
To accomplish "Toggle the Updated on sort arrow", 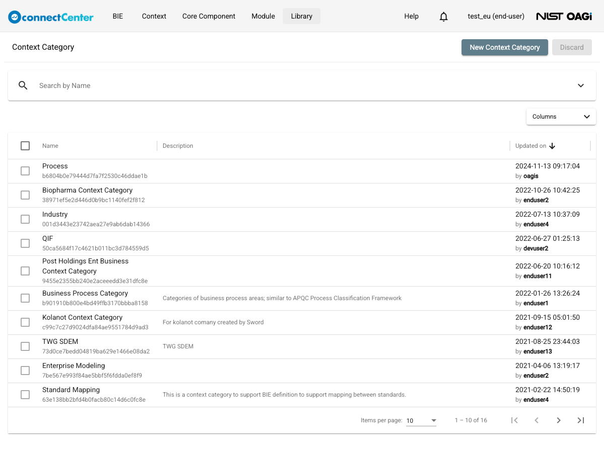I will pos(552,146).
